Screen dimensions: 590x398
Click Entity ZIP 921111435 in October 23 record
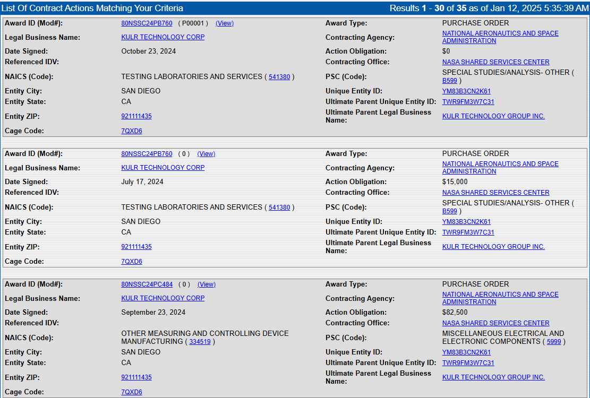click(136, 116)
